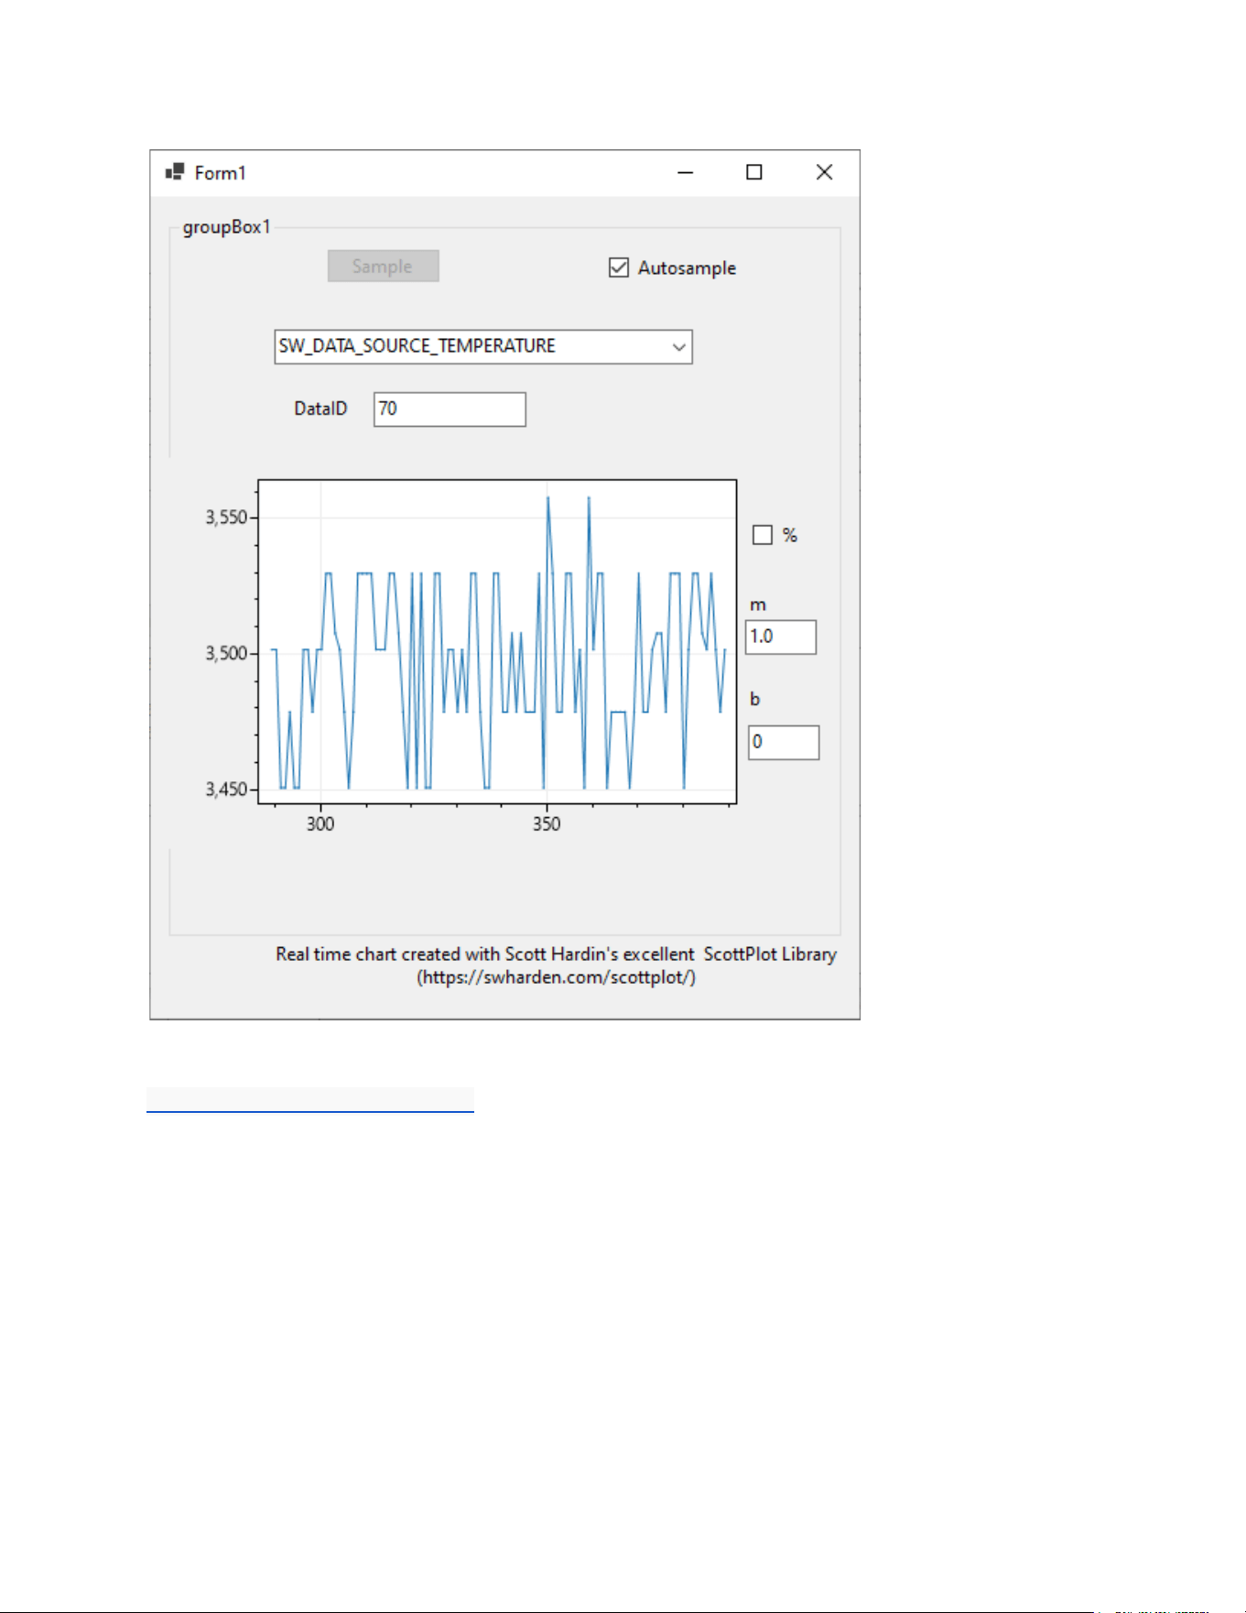Click the grayed Sample button

coord(384,267)
